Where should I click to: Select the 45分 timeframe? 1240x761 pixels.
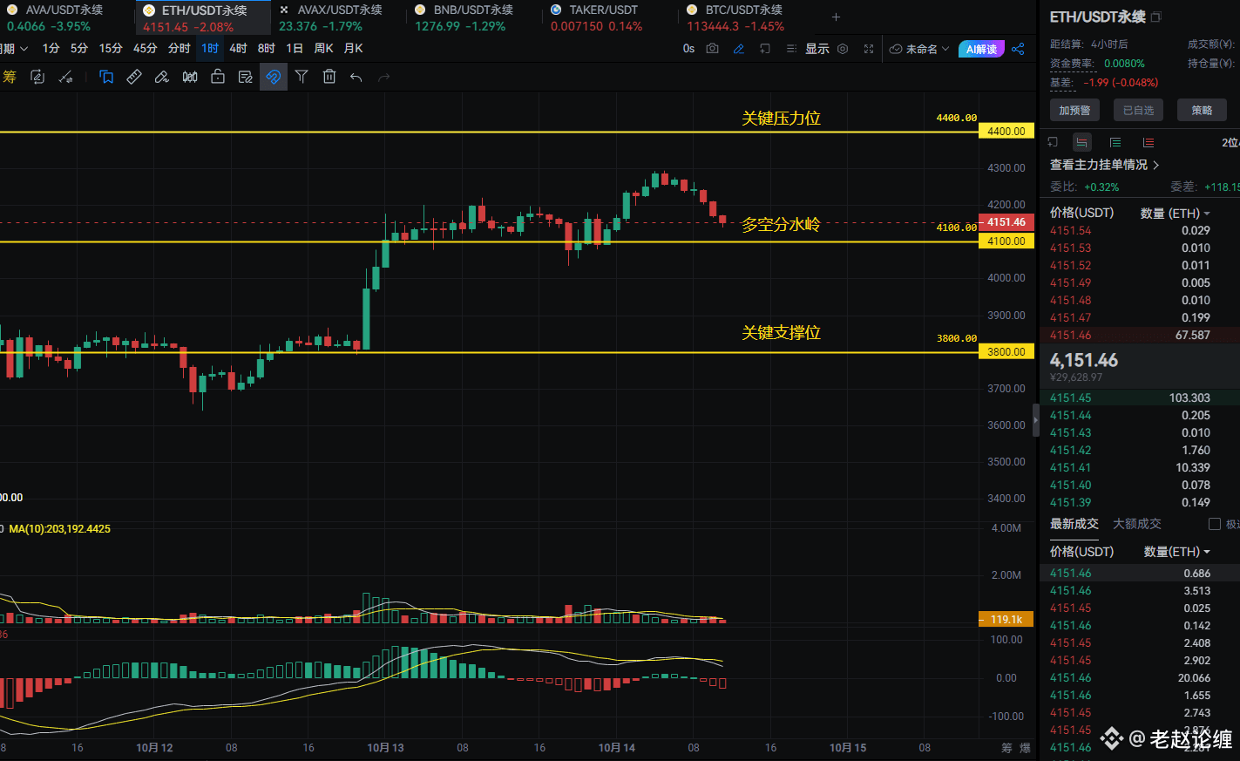146,49
